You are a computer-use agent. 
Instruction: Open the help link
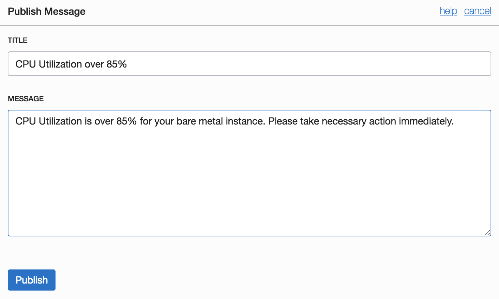tap(448, 11)
